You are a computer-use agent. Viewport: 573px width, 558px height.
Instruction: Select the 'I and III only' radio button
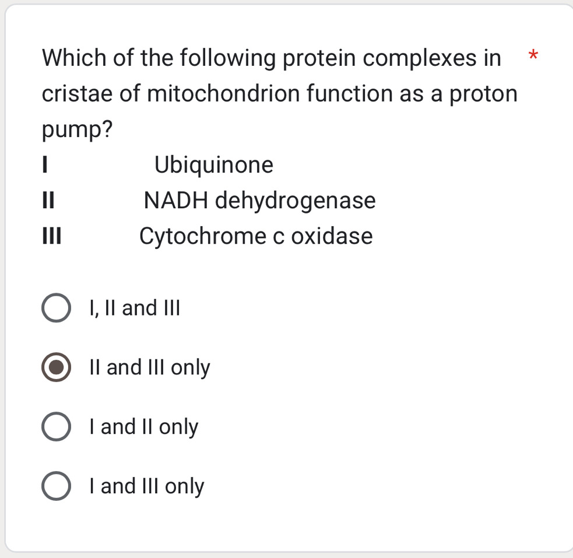coord(57,486)
